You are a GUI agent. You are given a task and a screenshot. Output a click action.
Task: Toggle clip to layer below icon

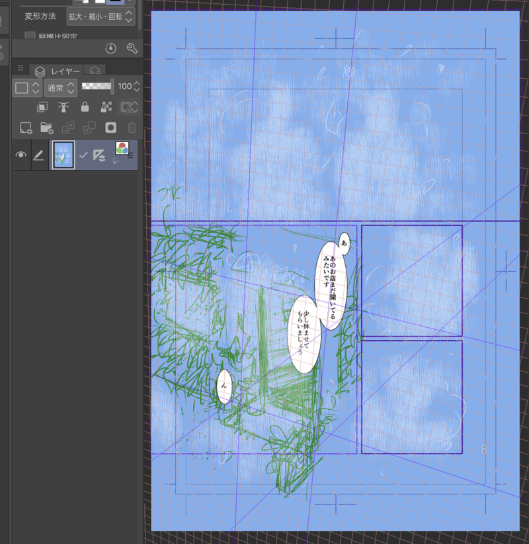(x=42, y=107)
